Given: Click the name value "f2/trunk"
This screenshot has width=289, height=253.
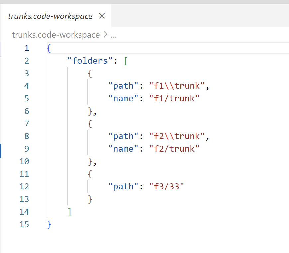Looking at the screenshot, I should click(x=174, y=149).
